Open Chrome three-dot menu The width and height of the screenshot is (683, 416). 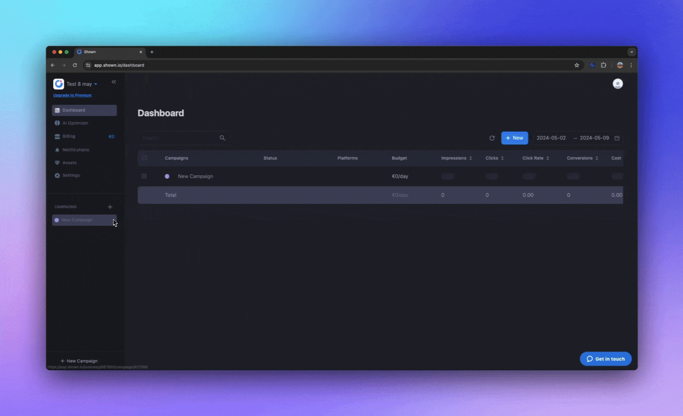[x=631, y=65]
